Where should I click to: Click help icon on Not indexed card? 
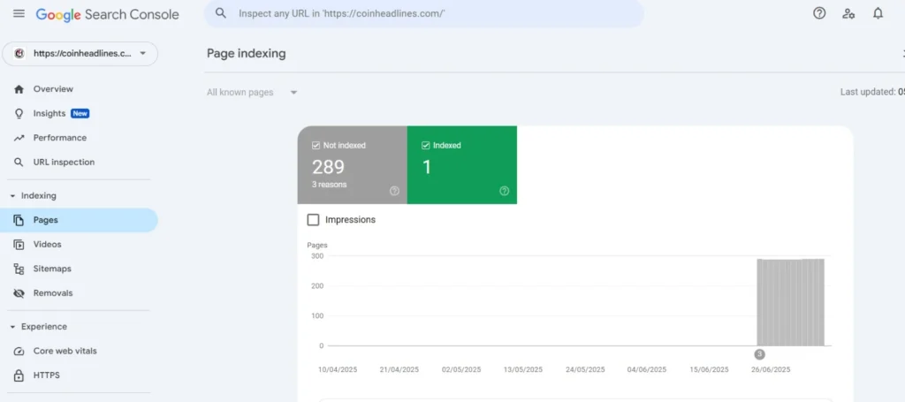click(x=394, y=191)
